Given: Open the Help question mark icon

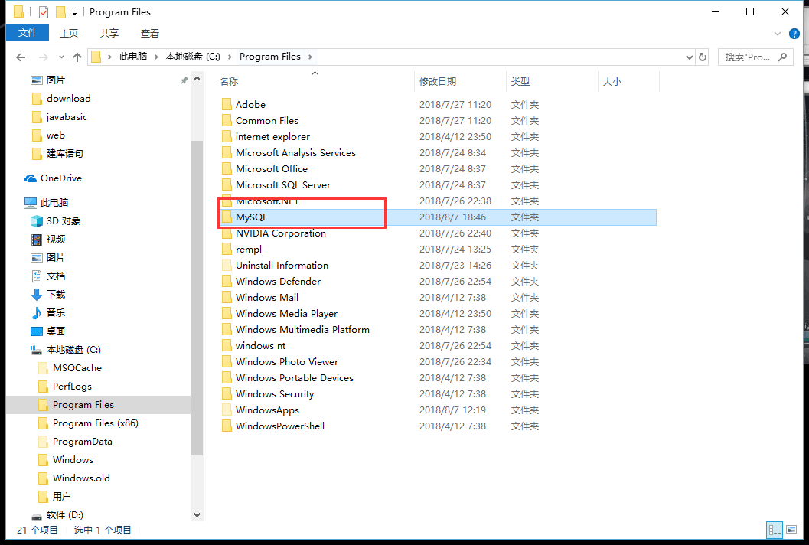Looking at the screenshot, I should tap(794, 34).
